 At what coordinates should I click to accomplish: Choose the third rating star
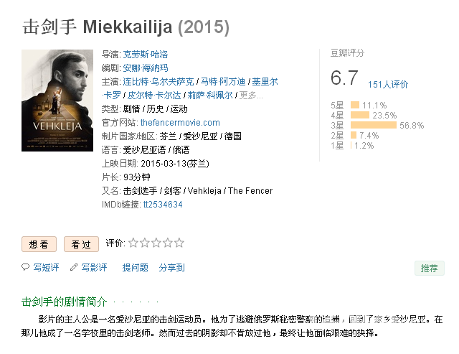pos(156,243)
